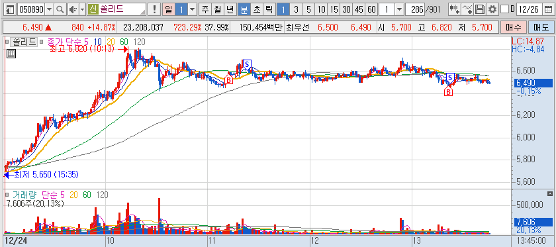Open chart settings gear icon
The width and height of the screenshot is (556, 247).
point(492,9)
